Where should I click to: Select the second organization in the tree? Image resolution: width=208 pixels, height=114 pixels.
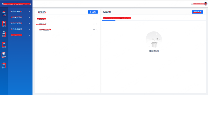coord(42,24)
